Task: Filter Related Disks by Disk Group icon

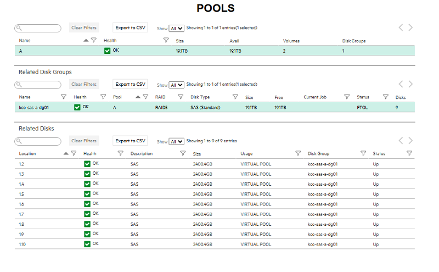Action: click(363, 153)
